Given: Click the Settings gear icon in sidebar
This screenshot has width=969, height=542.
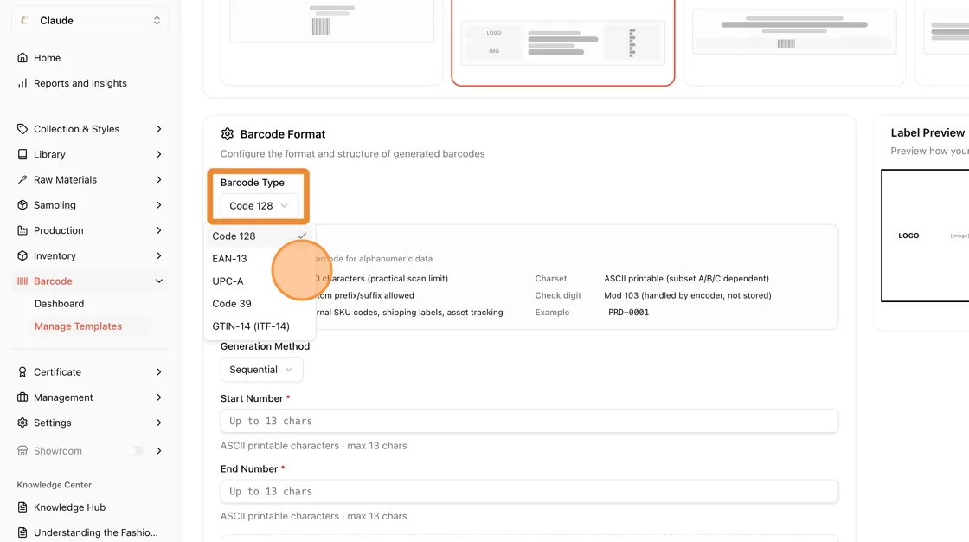Looking at the screenshot, I should [x=22, y=423].
